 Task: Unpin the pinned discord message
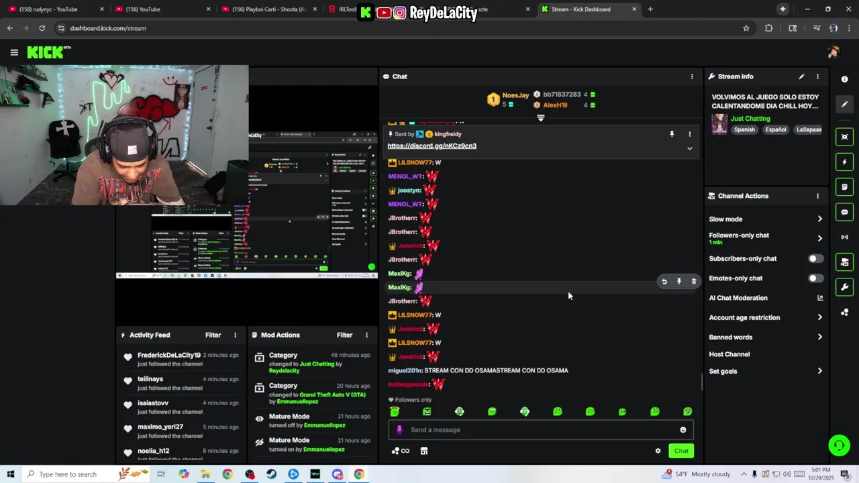click(x=672, y=134)
